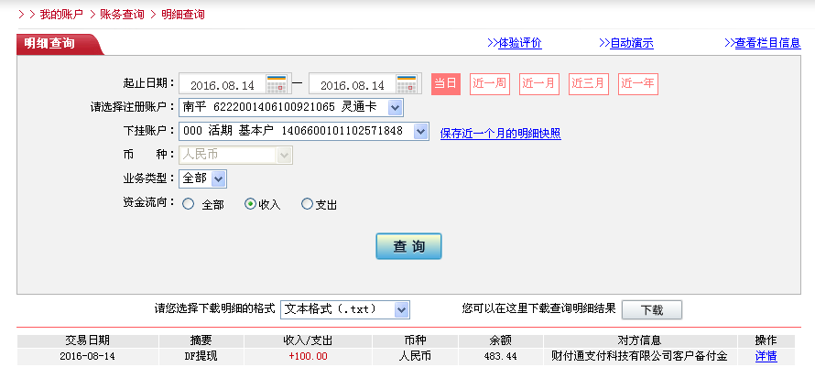Open the end date calendar picker icon

pos(407,84)
